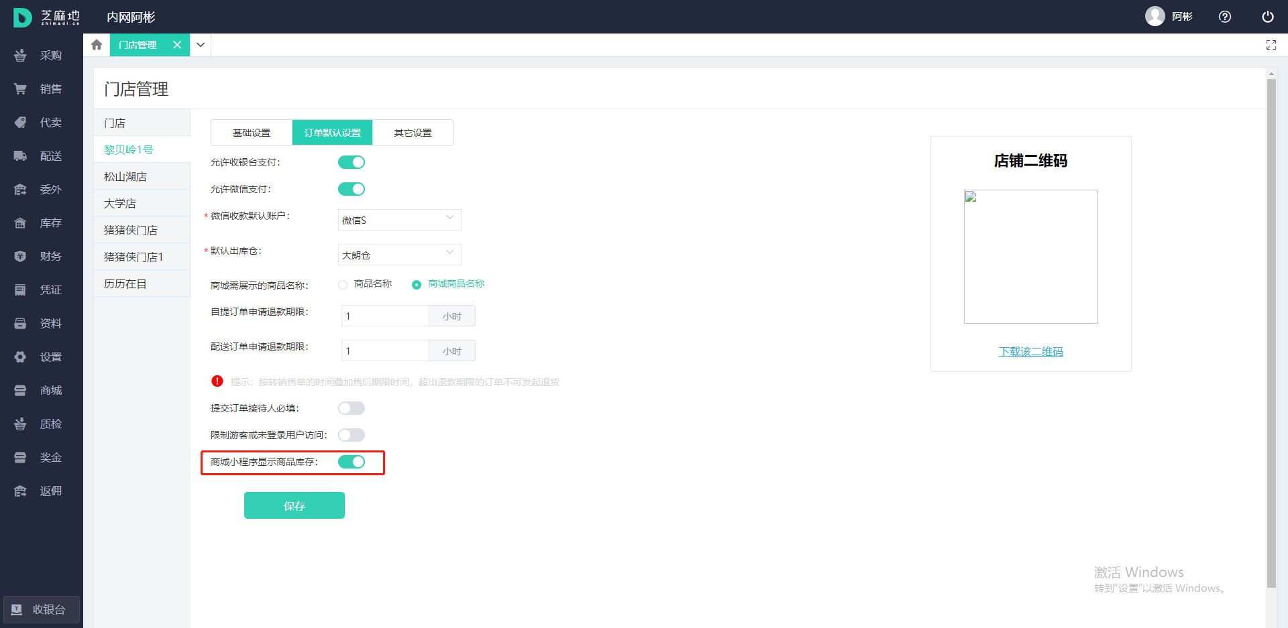This screenshot has width=1288, height=628.
Task: Click 下载该二维码 link
Action: (x=1030, y=351)
